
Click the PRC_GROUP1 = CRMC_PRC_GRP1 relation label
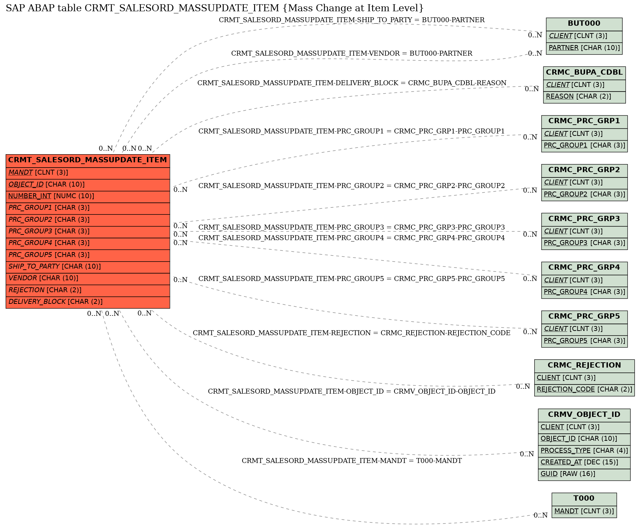(x=352, y=131)
